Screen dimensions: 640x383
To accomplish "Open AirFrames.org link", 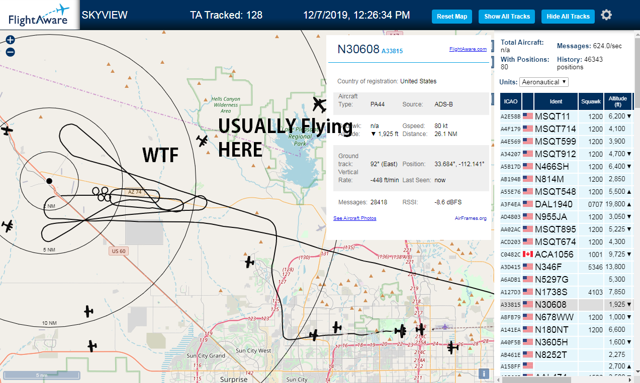I will coord(471,218).
